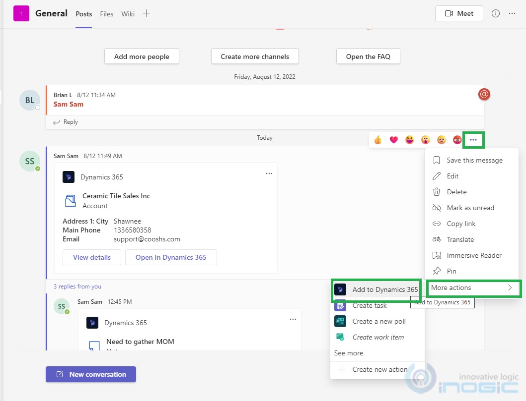
Task: Select Create a new poll
Action: (x=377, y=321)
